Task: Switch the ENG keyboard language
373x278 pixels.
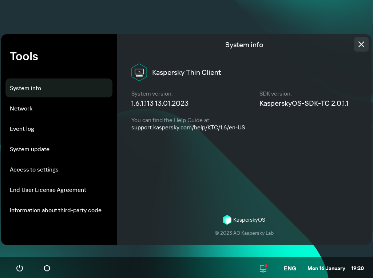Action: coord(290,268)
